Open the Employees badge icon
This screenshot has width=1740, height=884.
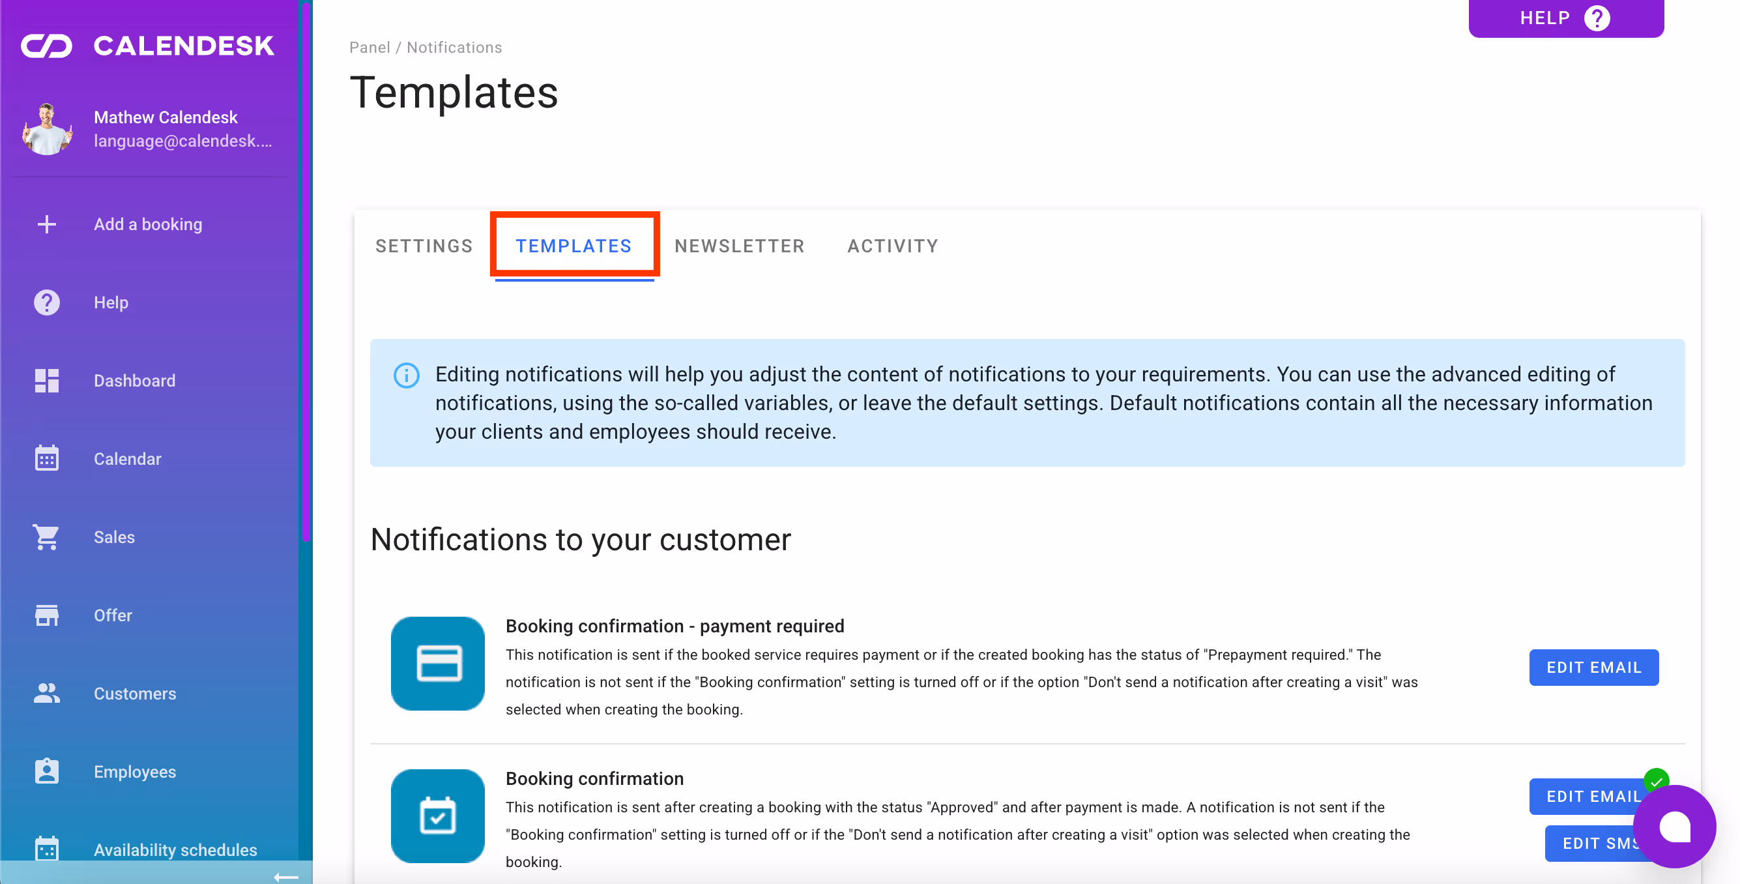coord(47,771)
